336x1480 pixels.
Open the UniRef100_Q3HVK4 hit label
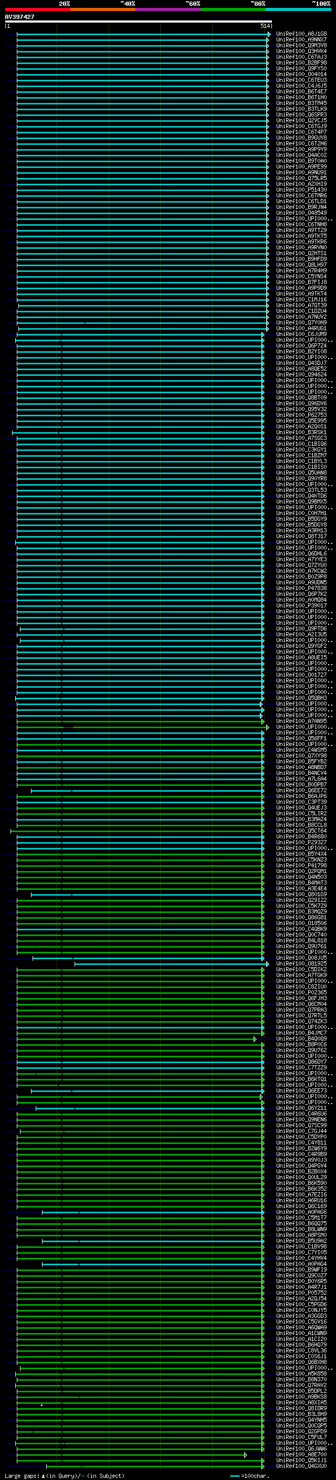(301, 51)
